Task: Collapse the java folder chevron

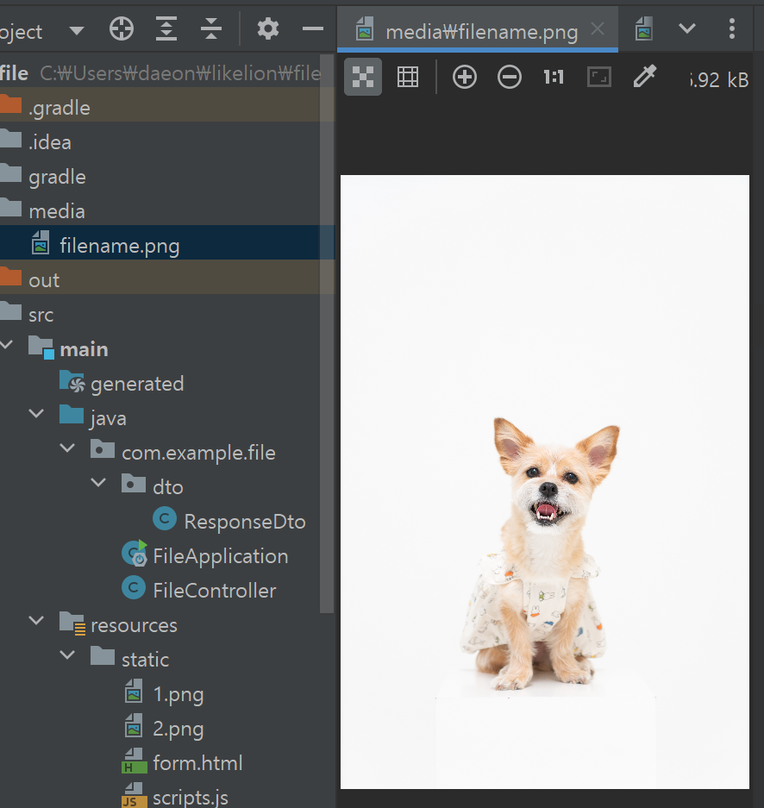Action: coord(36,413)
